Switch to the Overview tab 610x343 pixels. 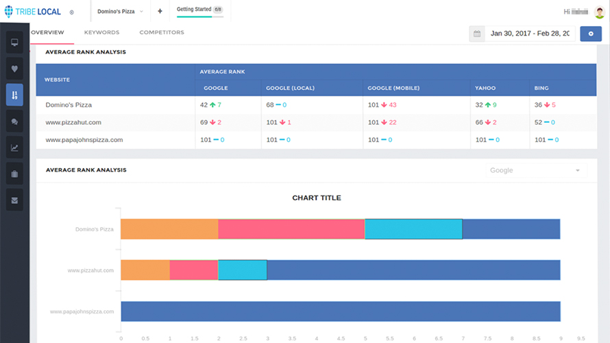pyautogui.click(x=47, y=32)
